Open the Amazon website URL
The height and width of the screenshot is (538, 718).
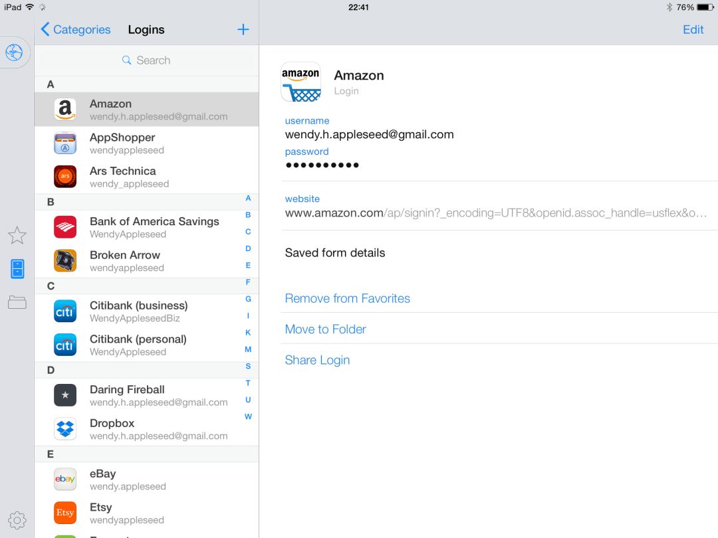pyautogui.click(x=496, y=213)
